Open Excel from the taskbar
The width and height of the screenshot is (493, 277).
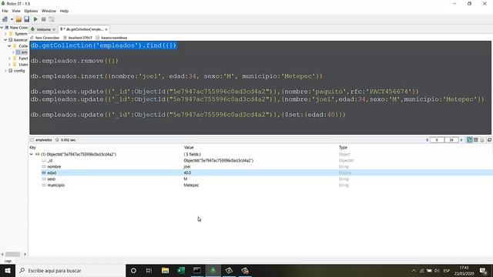pos(181,271)
